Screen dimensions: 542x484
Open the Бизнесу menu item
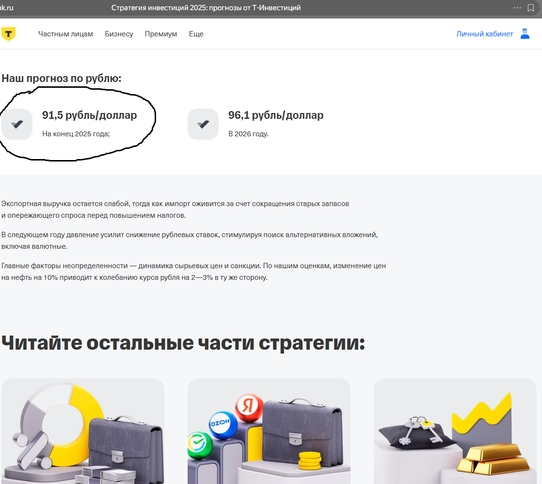click(119, 34)
